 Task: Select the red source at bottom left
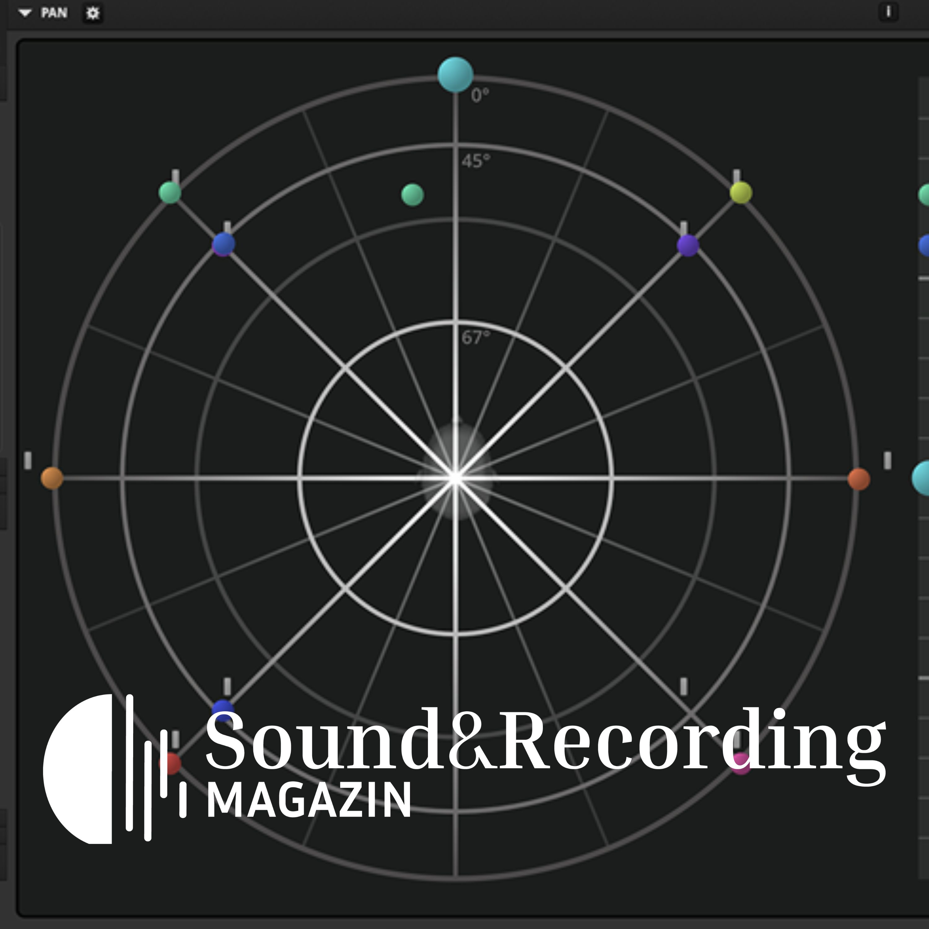tap(170, 764)
